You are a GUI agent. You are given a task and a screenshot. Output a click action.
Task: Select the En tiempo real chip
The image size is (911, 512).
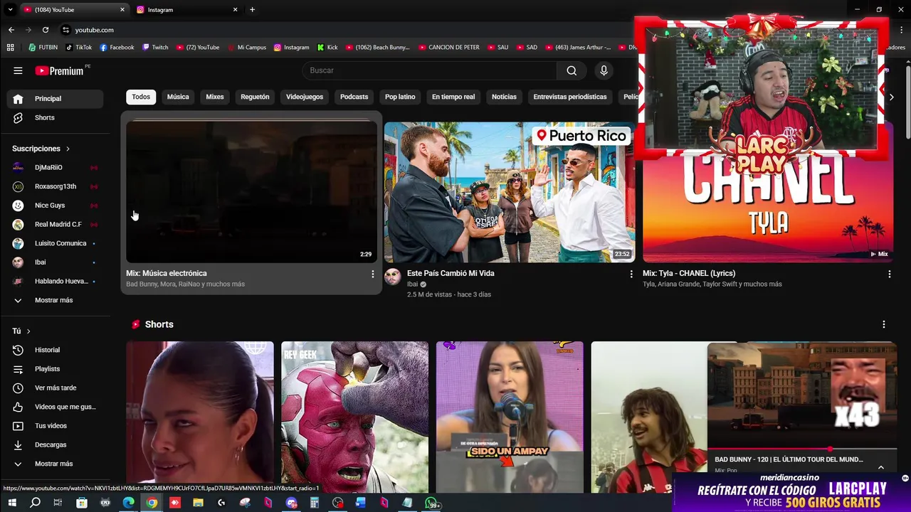453,97
